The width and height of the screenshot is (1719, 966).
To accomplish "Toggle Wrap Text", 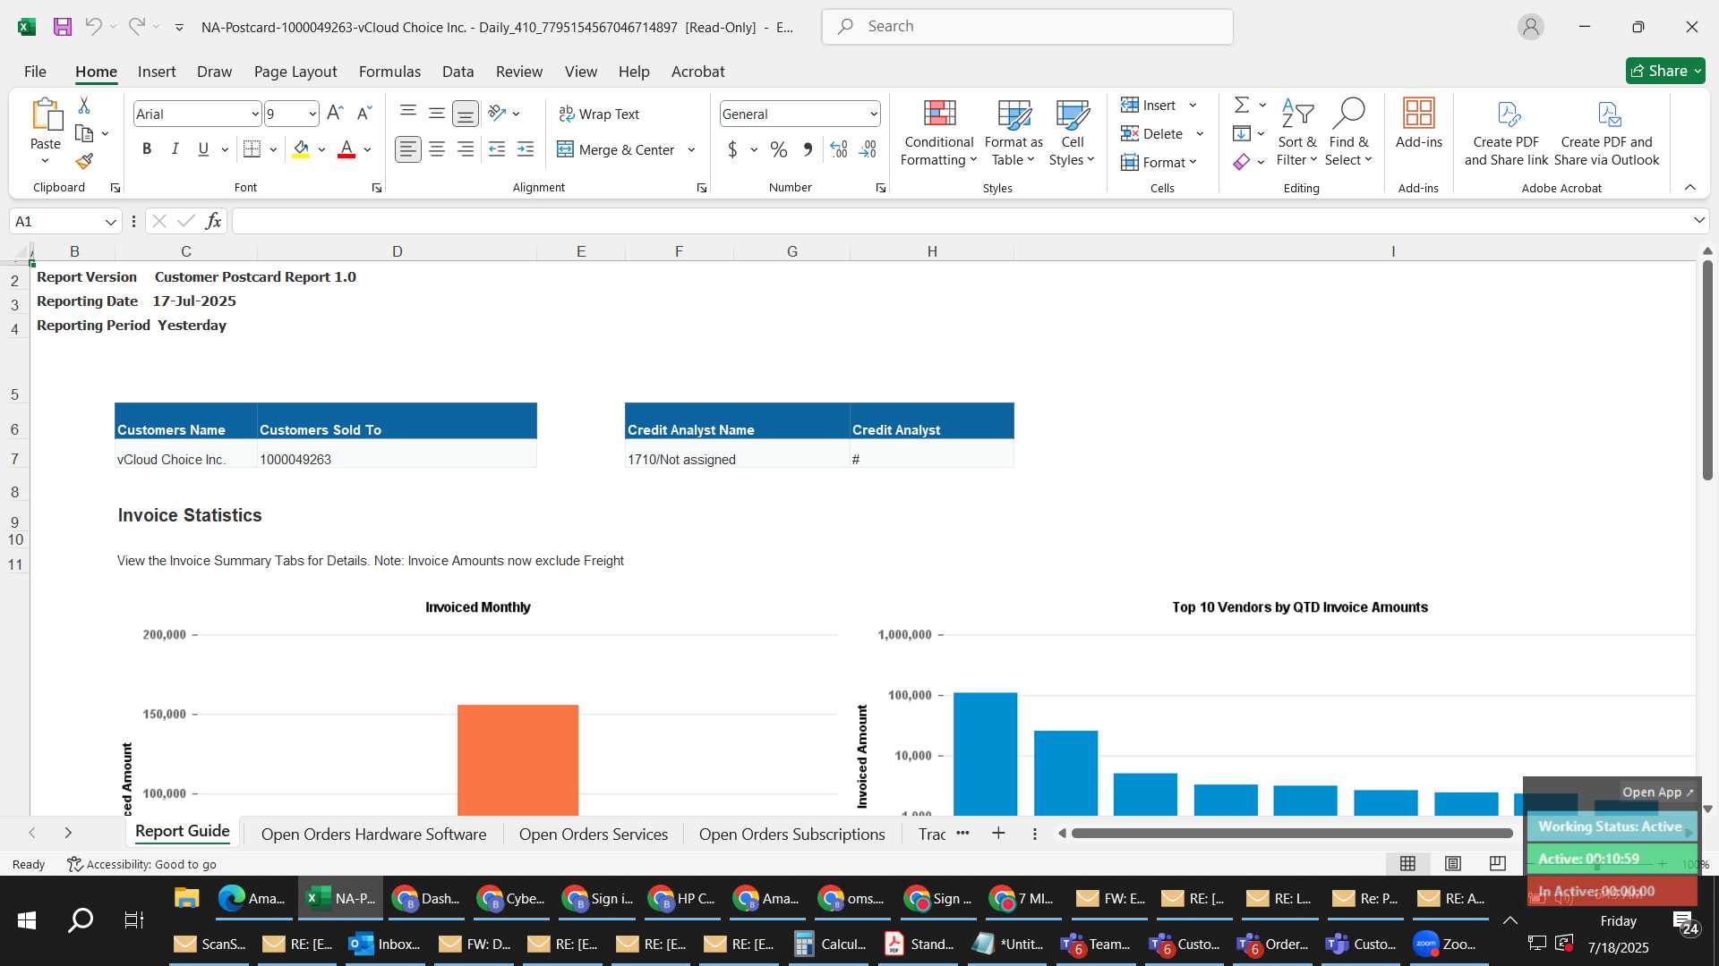I will [x=599, y=114].
